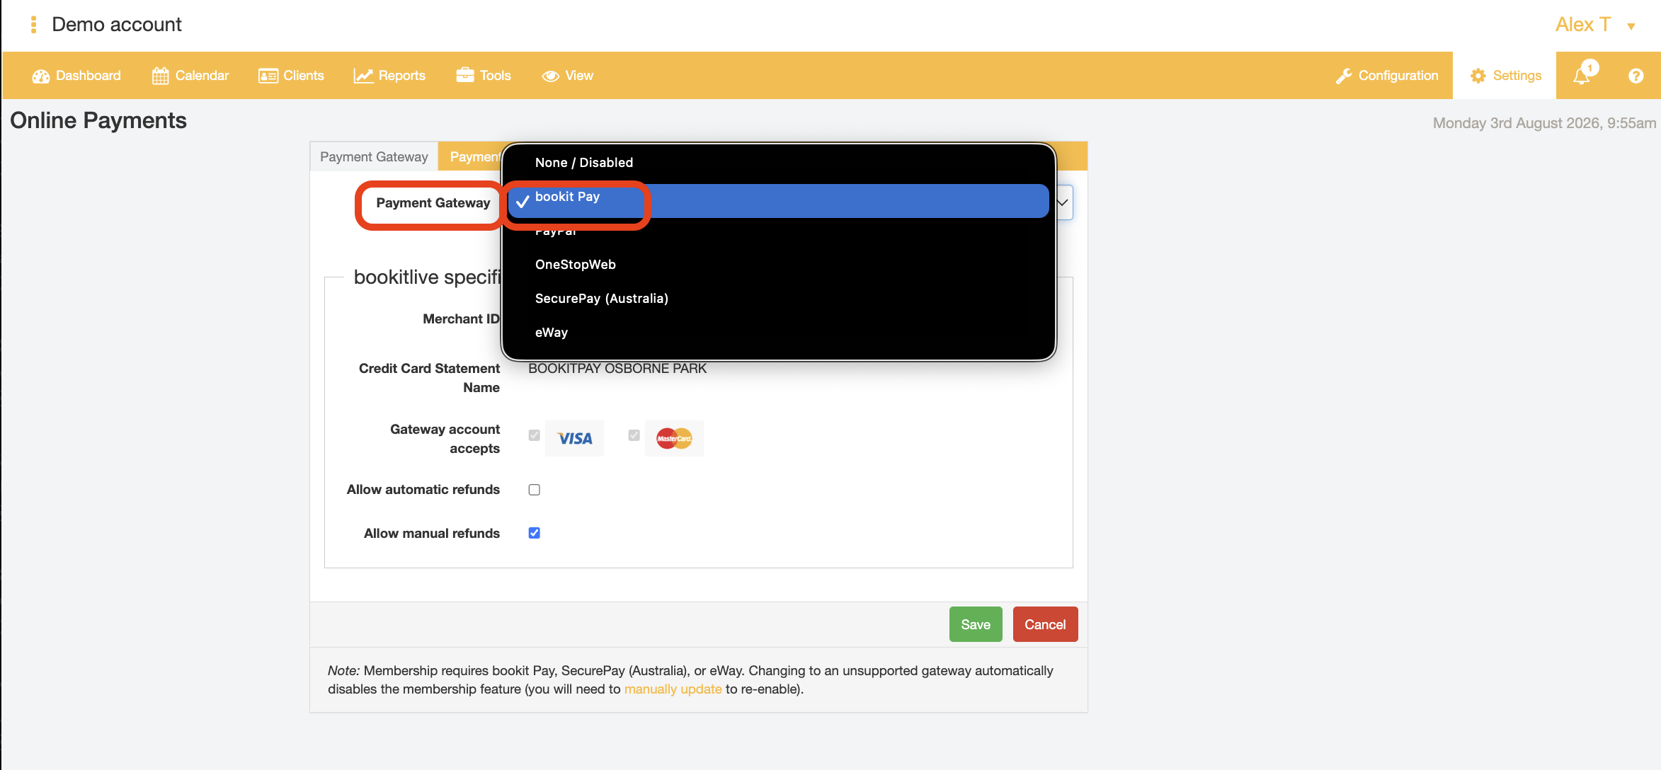Screen dimensions: 1661x770
Task: Click the date and time text
Action: (x=1544, y=123)
